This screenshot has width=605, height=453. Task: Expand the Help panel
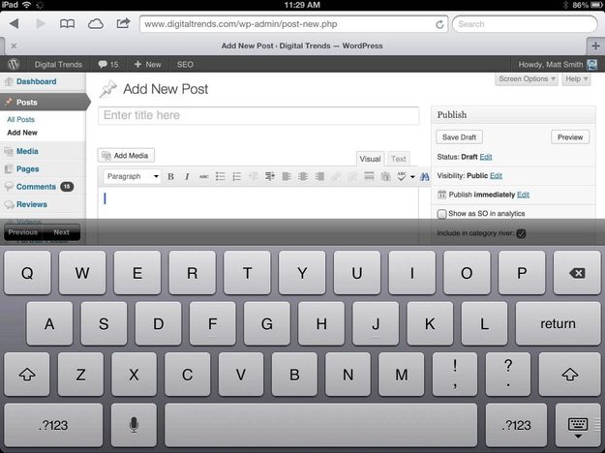tap(576, 78)
